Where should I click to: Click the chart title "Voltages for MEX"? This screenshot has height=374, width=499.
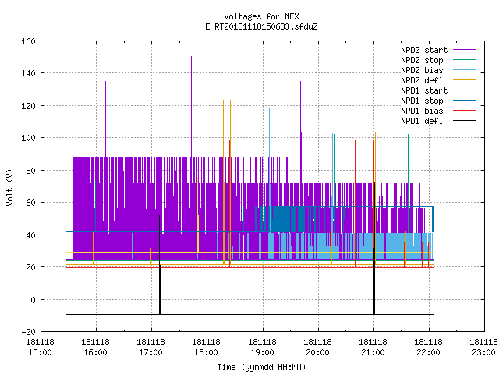(x=261, y=16)
